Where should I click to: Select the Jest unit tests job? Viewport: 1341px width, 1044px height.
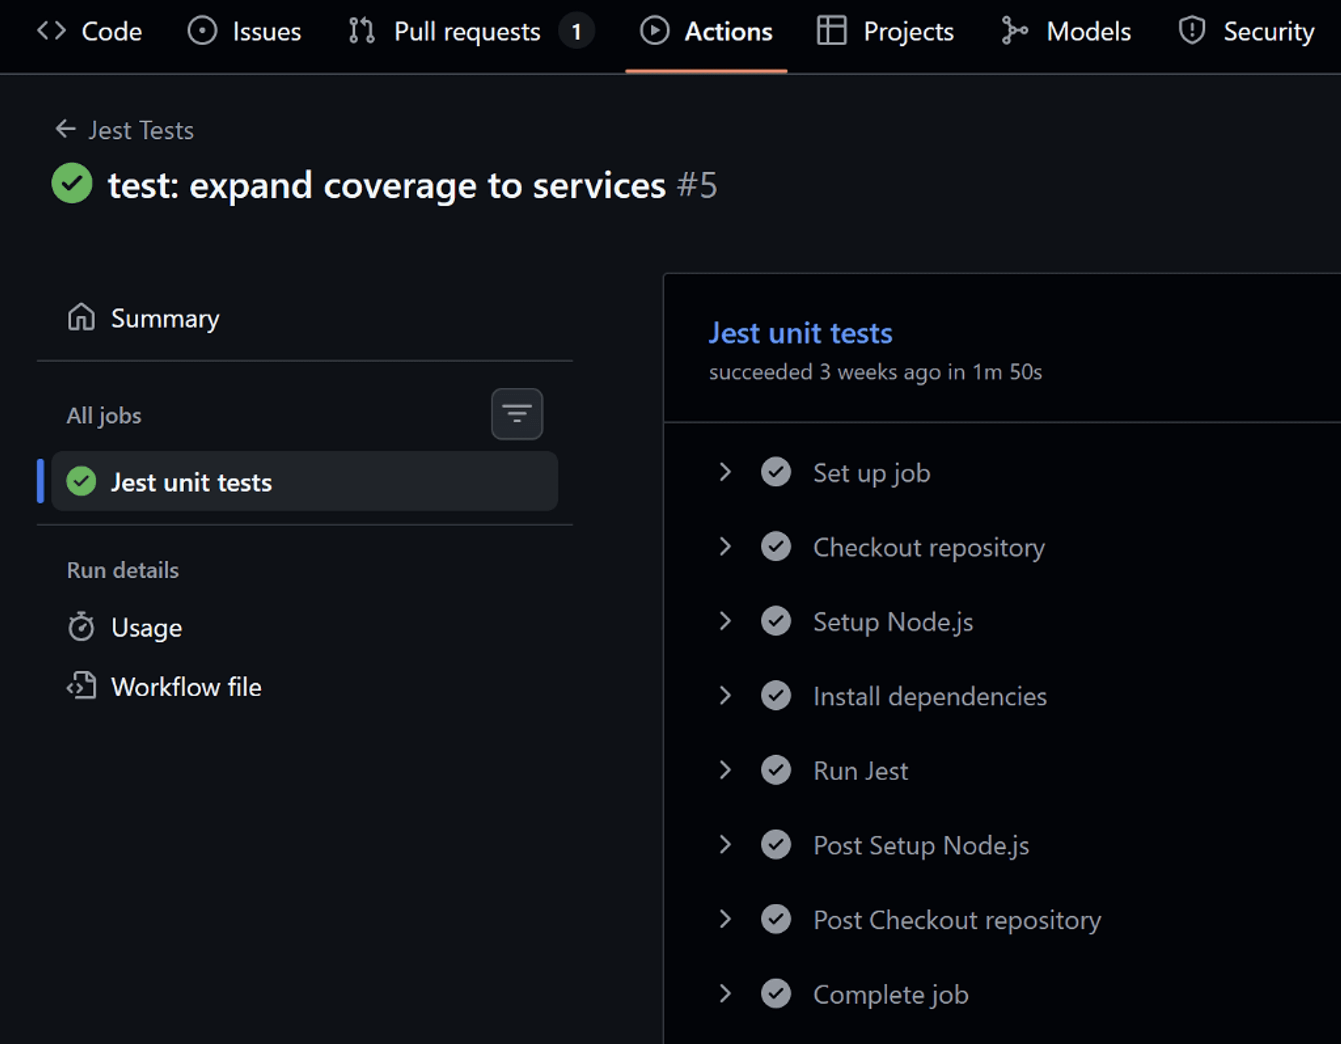304,481
